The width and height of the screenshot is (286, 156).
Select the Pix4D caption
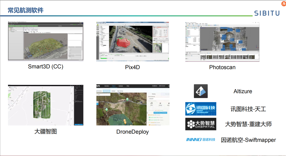click(132, 67)
